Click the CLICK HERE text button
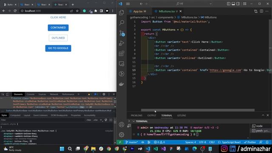The height and width of the screenshot is (153, 272). (x=58, y=17)
